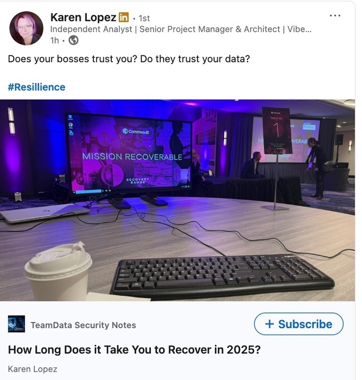Open the three-dot post options menu

pos(335,16)
